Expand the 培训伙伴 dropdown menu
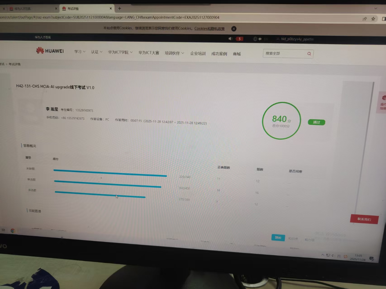The image size is (386, 289). (x=174, y=53)
